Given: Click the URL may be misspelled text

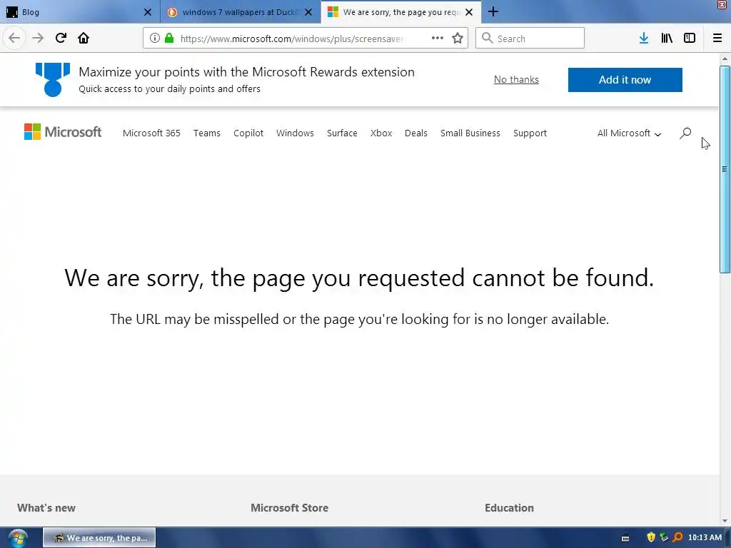Looking at the screenshot, I should tap(360, 319).
